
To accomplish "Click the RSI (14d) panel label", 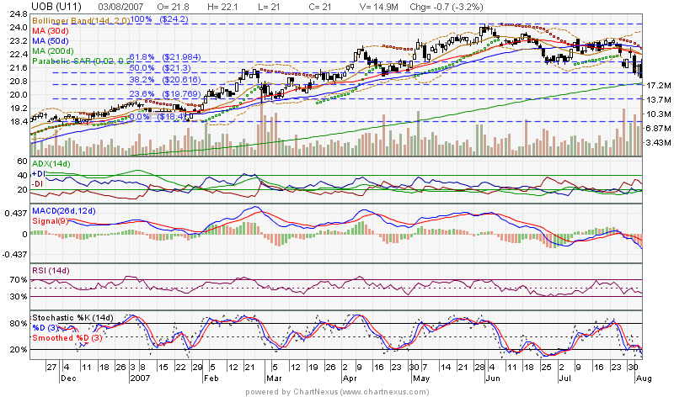I will pyautogui.click(x=51, y=270).
